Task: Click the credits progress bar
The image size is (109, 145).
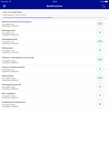Action: (54, 18)
